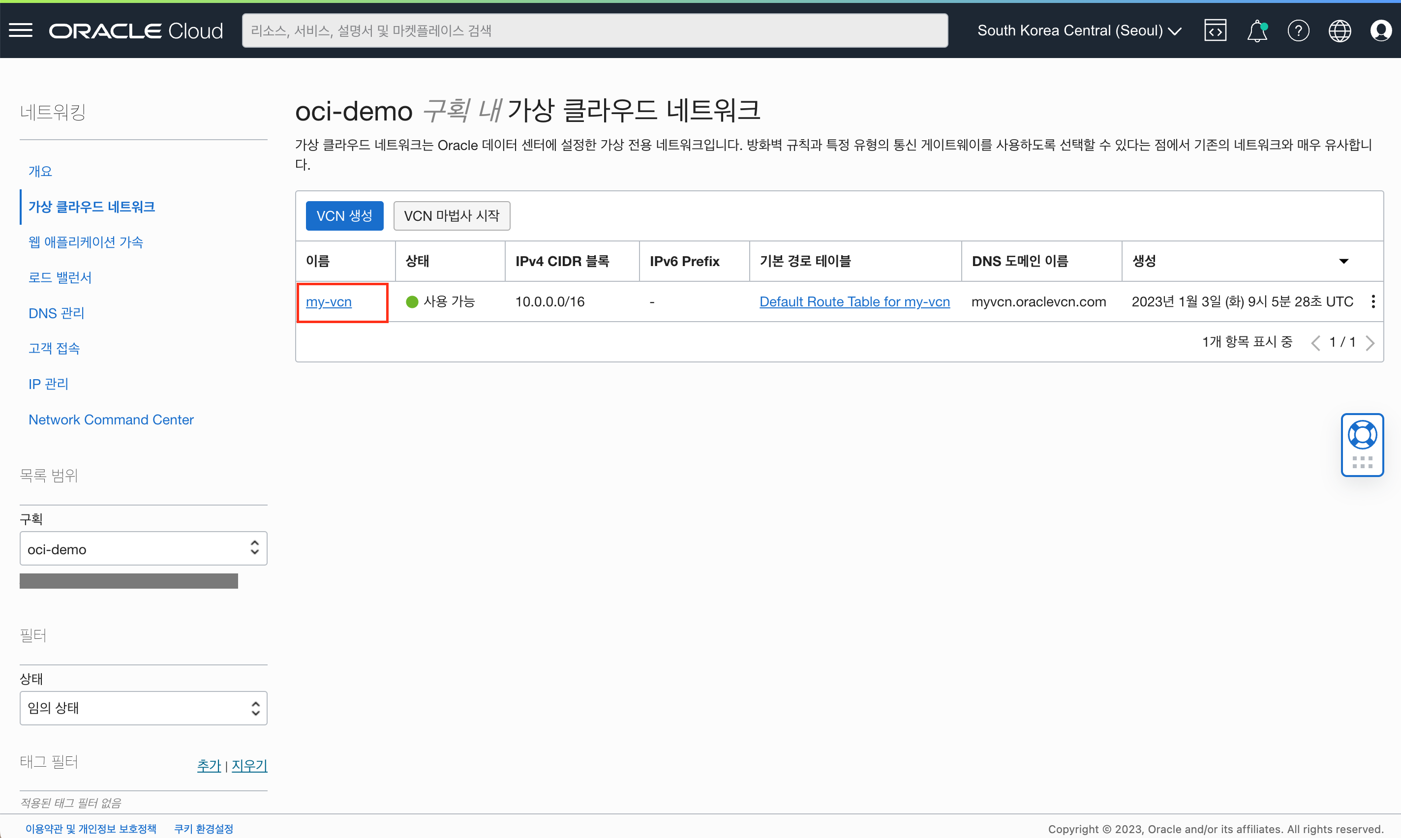The width and height of the screenshot is (1401, 838).
Task: Click the VCN 생성 button
Action: [x=342, y=214]
